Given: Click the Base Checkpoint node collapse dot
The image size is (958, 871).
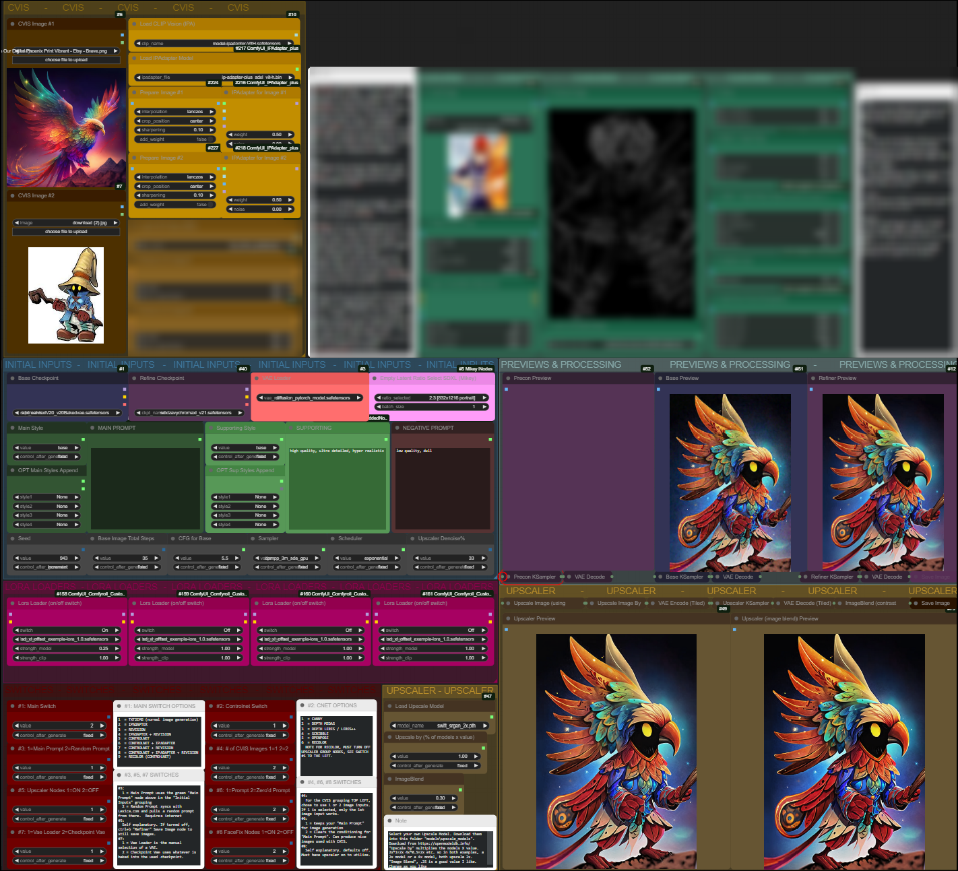Looking at the screenshot, I should click(13, 378).
